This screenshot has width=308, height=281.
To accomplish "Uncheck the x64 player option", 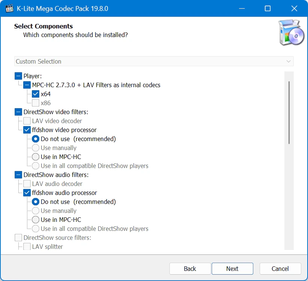I will click(x=36, y=94).
